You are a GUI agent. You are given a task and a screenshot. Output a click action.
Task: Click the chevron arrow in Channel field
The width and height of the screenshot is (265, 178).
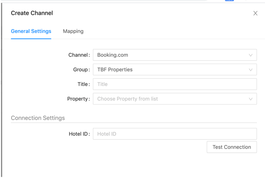tap(250, 55)
